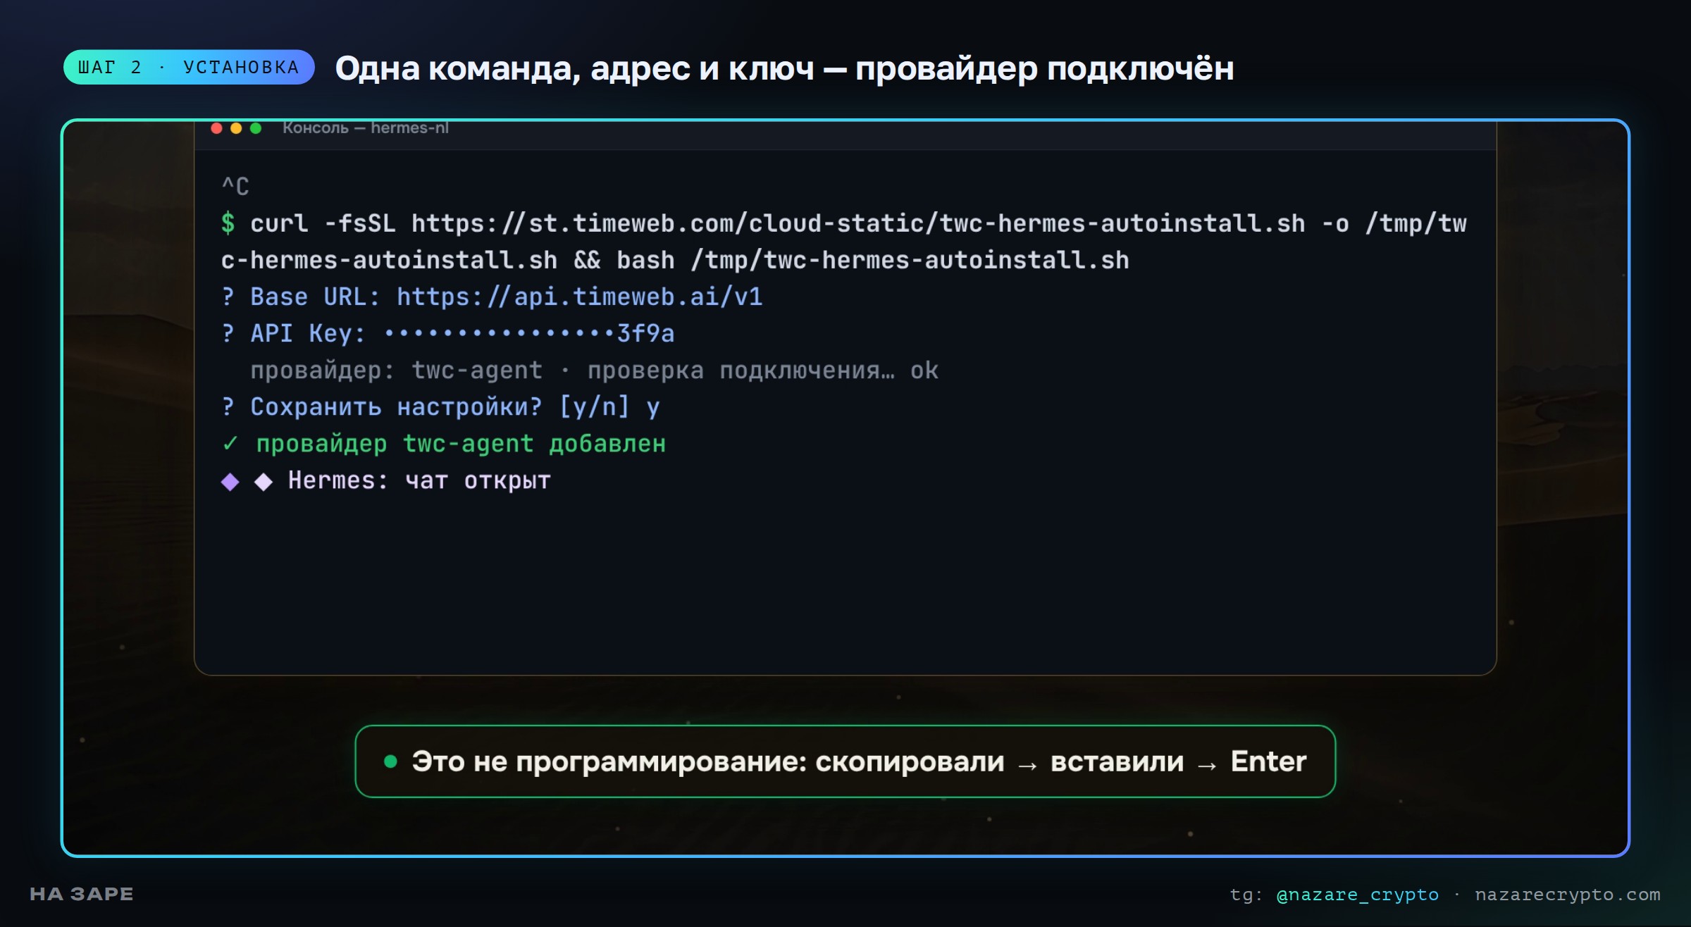Click the 'y' answer after the [y/n] prompt
Image resolution: width=1691 pixels, height=927 pixels.
(x=653, y=408)
